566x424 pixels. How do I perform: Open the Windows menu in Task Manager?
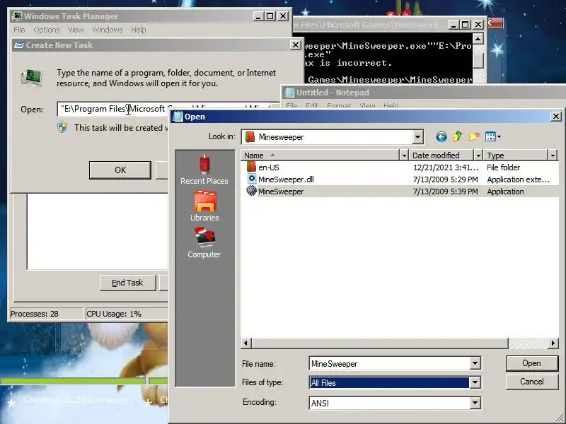108,30
